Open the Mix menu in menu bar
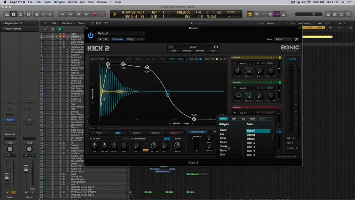The width and height of the screenshot is (355, 200). pyautogui.click(x=82, y=2)
